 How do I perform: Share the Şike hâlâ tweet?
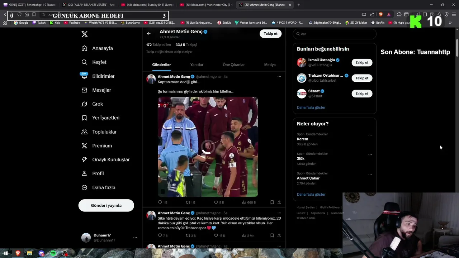pos(279,235)
